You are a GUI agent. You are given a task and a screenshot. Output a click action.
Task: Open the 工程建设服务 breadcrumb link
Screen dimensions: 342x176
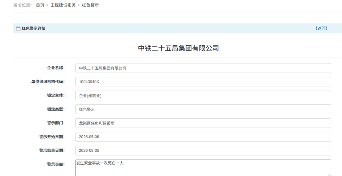[x=63, y=5]
